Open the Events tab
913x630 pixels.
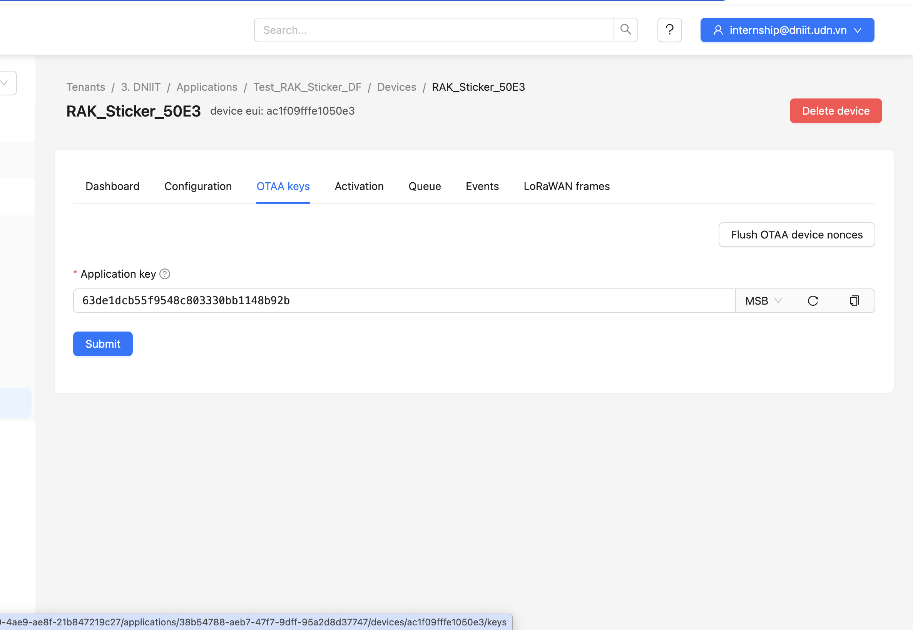482,186
